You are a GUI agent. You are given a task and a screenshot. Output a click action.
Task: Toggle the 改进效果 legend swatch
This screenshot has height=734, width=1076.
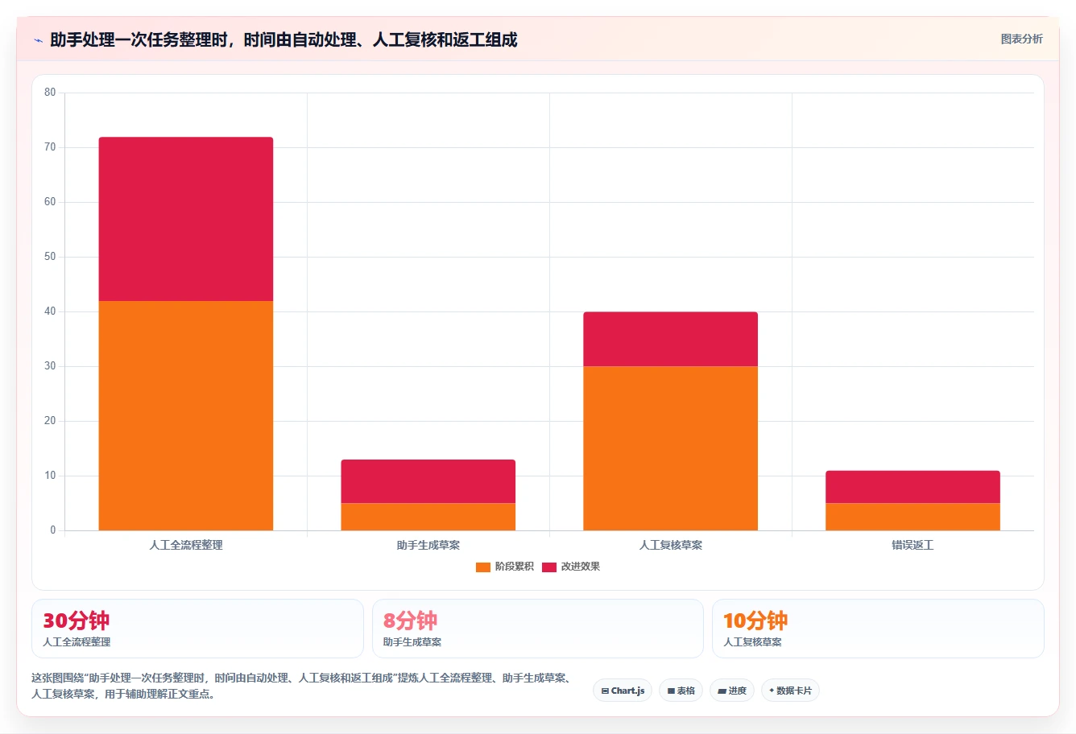click(549, 567)
